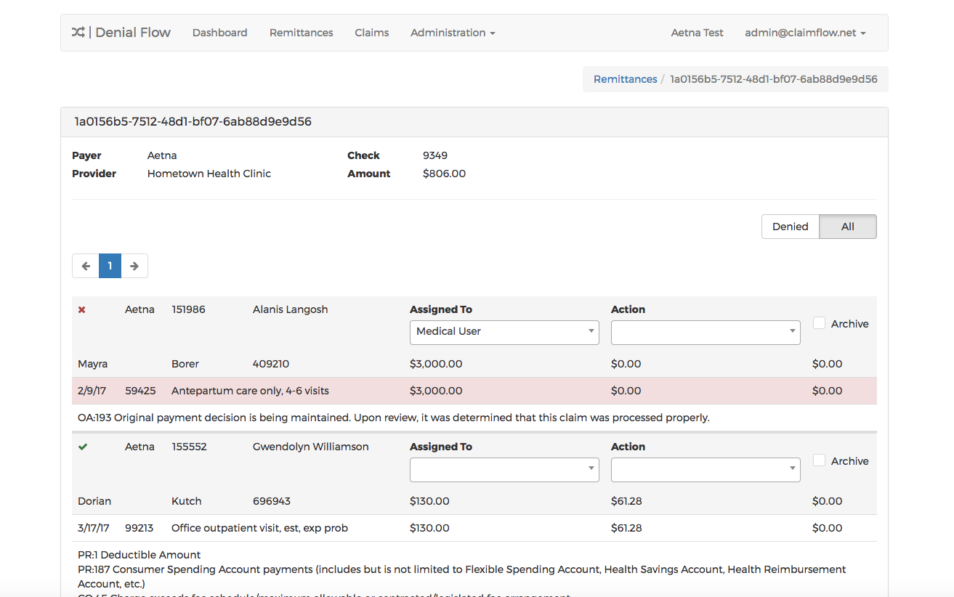This screenshot has height=597, width=954.
Task: Open Action dropdown for claim 155552
Action: (706, 469)
